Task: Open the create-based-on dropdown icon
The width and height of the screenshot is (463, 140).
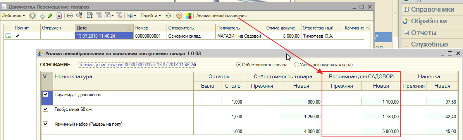Action: (132, 16)
